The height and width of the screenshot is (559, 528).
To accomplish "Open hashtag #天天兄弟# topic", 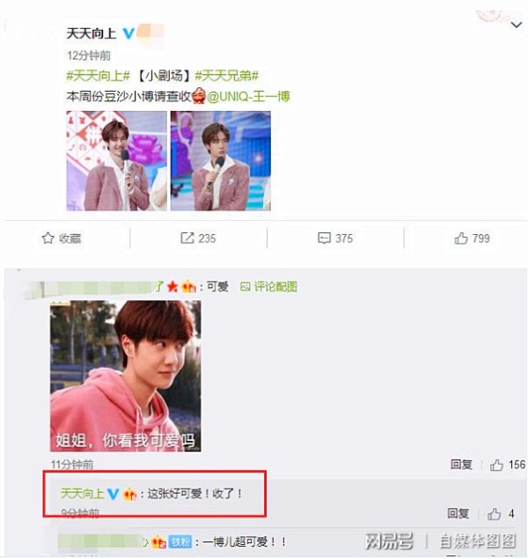I will 226,76.
